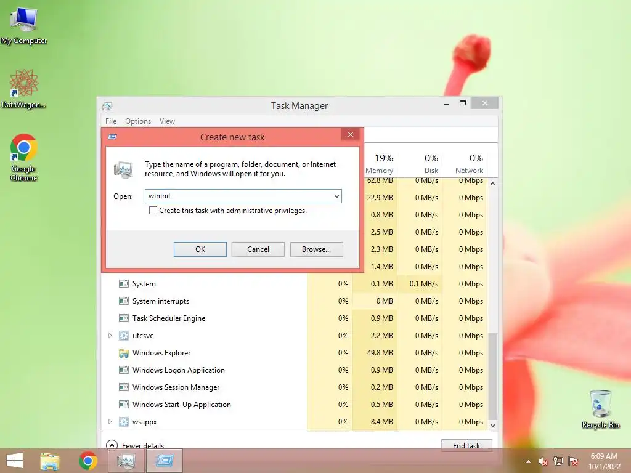Enable Create this task with administrative privileges
This screenshot has width=631, height=473.
[153, 211]
